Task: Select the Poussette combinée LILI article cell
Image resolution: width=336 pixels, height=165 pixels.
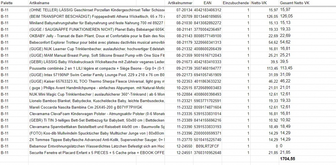Action: pyautogui.click(x=97, y=68)
